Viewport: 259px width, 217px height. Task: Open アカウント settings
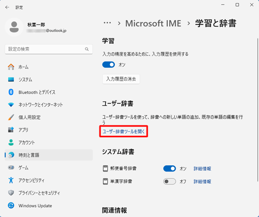pos(49,142)
